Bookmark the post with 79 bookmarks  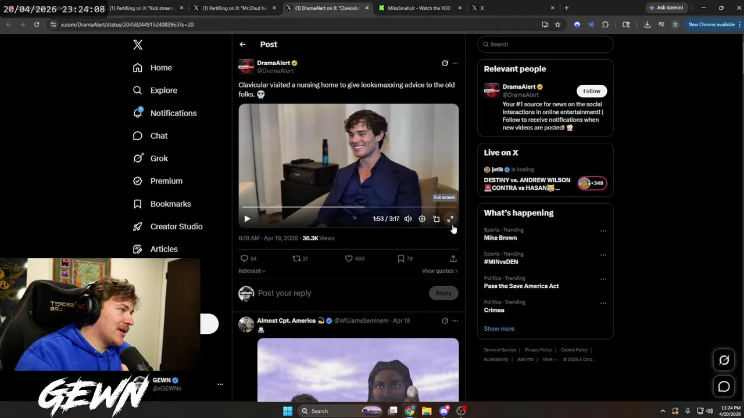405,258
